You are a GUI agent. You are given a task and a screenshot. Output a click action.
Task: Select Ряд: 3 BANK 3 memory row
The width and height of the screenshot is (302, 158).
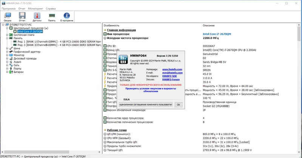pos(59,45)
